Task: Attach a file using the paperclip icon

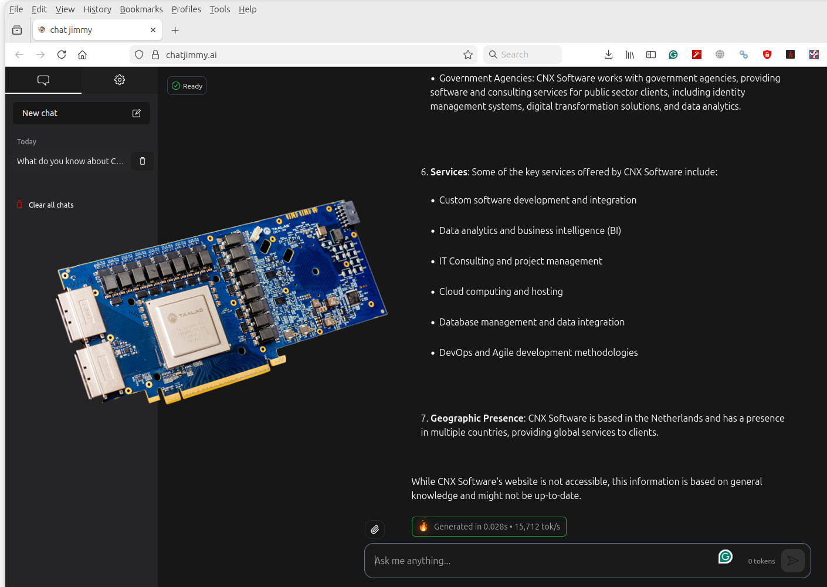Action: click(374, 529)
